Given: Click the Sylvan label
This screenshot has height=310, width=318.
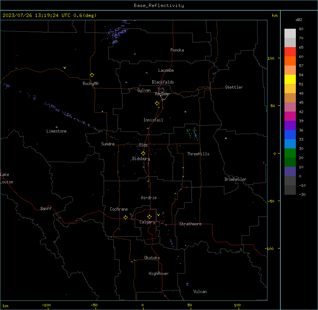Looking at the screenshot, I should pos(144,90).
